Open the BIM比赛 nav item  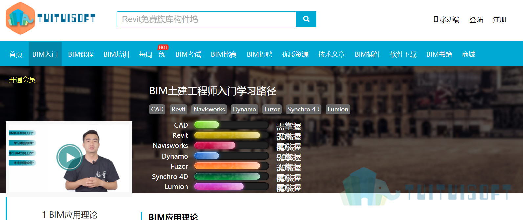[224, 54]
